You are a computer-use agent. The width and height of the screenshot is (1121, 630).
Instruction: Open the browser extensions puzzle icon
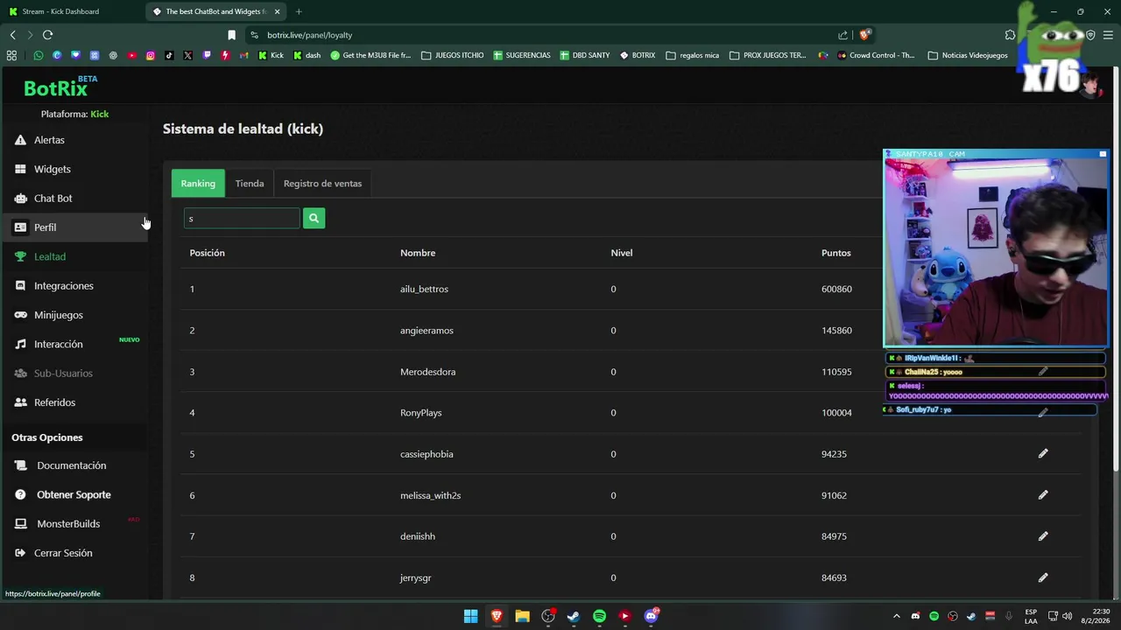click(x=1010, y=35)
